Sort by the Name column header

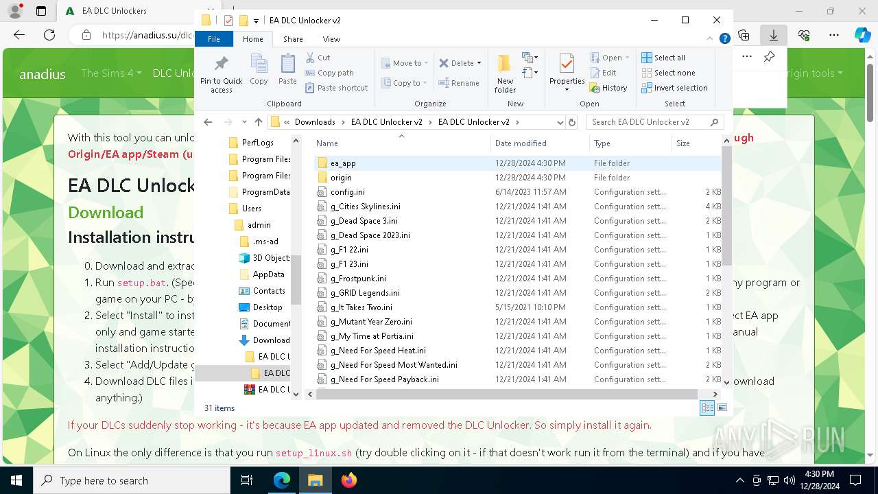pyautogui.click(x=402, y=143)
